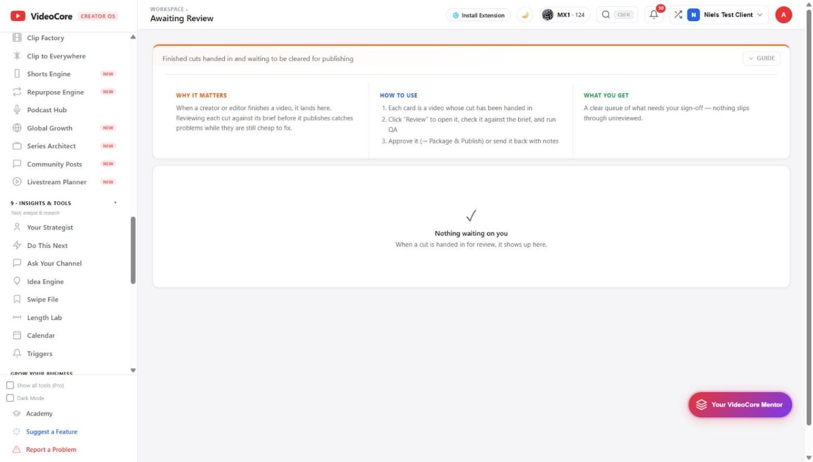Click the Community Posts chat icon
This screenshot has width=813, height=462.
point(17,164)
